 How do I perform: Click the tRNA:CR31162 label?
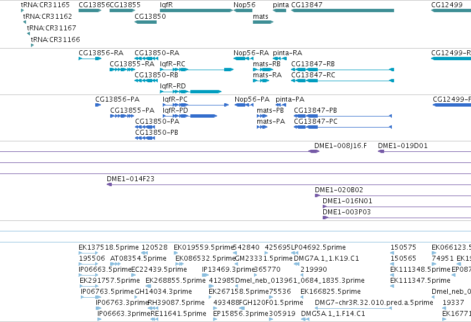[x=48, y=16]
